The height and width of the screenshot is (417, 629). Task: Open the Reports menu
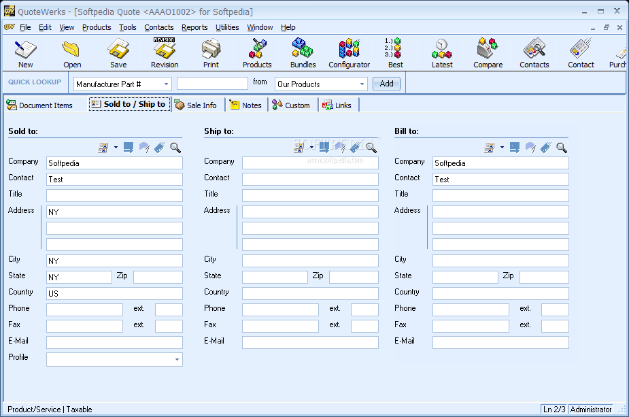click(194, 27)
